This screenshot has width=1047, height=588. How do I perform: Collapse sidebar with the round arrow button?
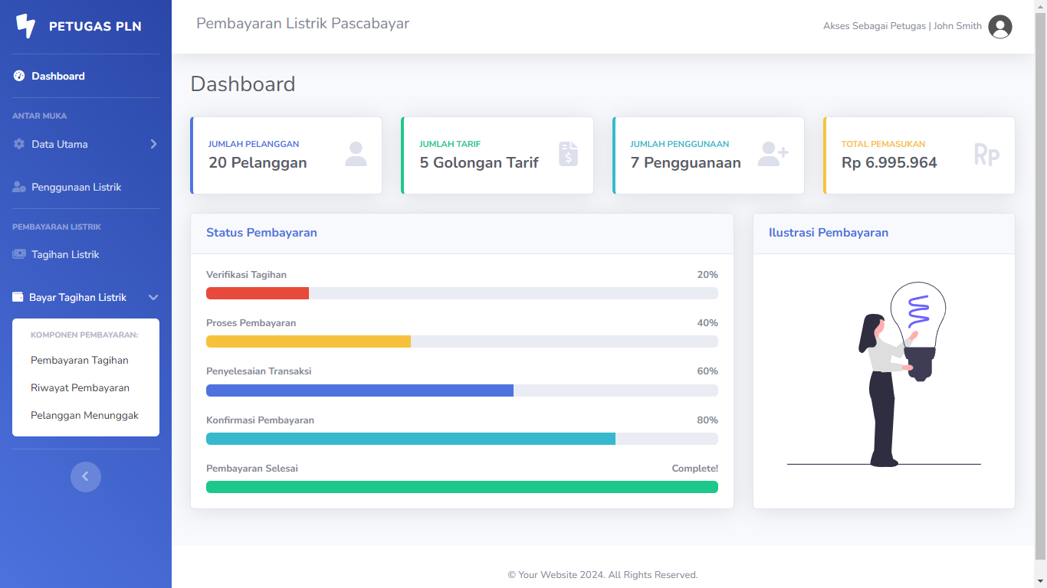click(86, 477)
